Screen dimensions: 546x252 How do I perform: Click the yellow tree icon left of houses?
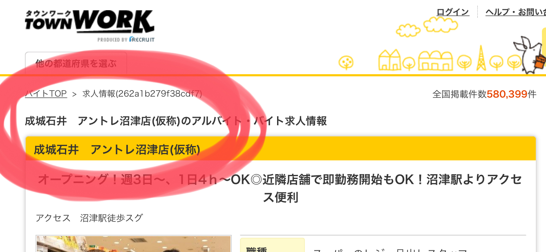[x=346, y=62]
